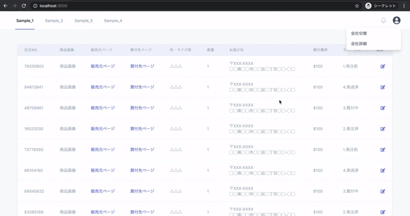This screenshot has width=410, height=216.
Task: Open 販売元ページ link for order 86154160
Action: [103, 170]
